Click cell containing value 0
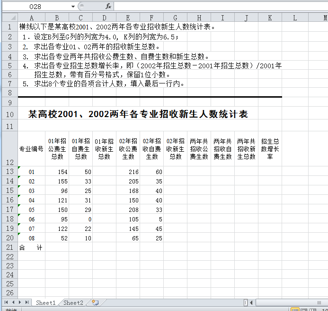The image size is (328, 311). (x=80, y=219)
